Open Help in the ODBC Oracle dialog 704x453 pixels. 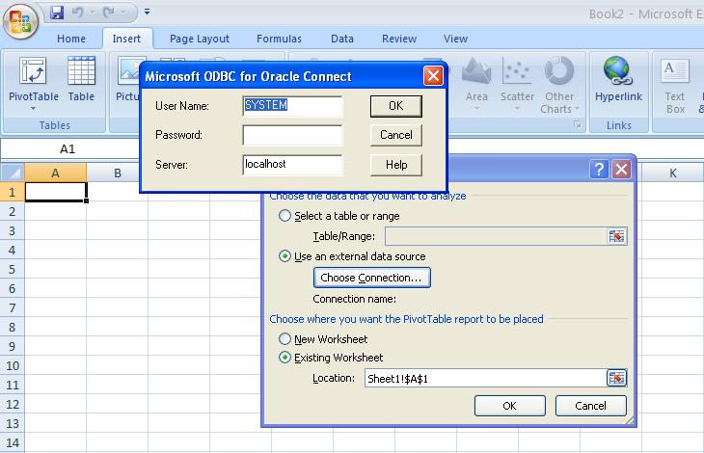tap(396, 165)
